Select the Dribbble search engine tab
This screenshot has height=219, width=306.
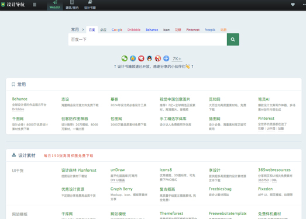pos(134,30)
